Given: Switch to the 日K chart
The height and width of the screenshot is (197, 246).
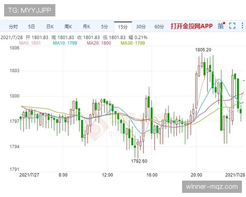Looking at the screenshot, I should [50, 27].
